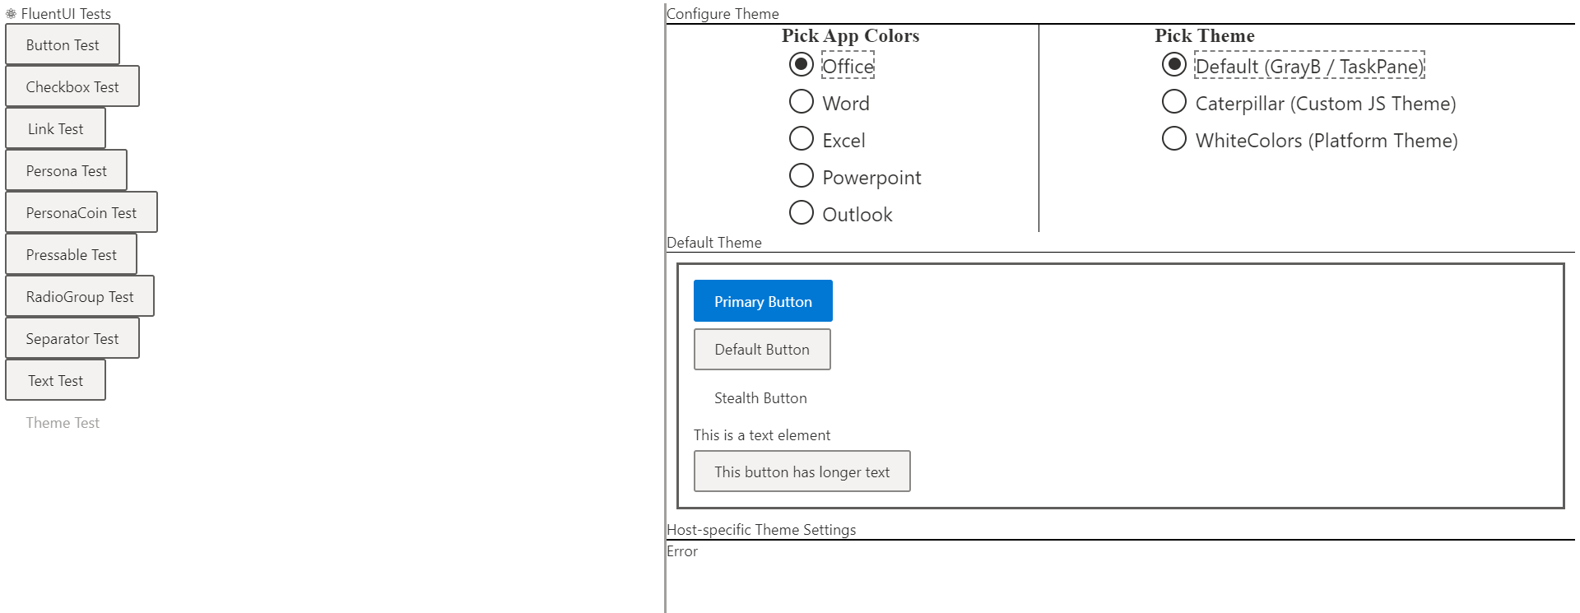Select the Word app color
The image size is (1580, 613).
point(801,101)
